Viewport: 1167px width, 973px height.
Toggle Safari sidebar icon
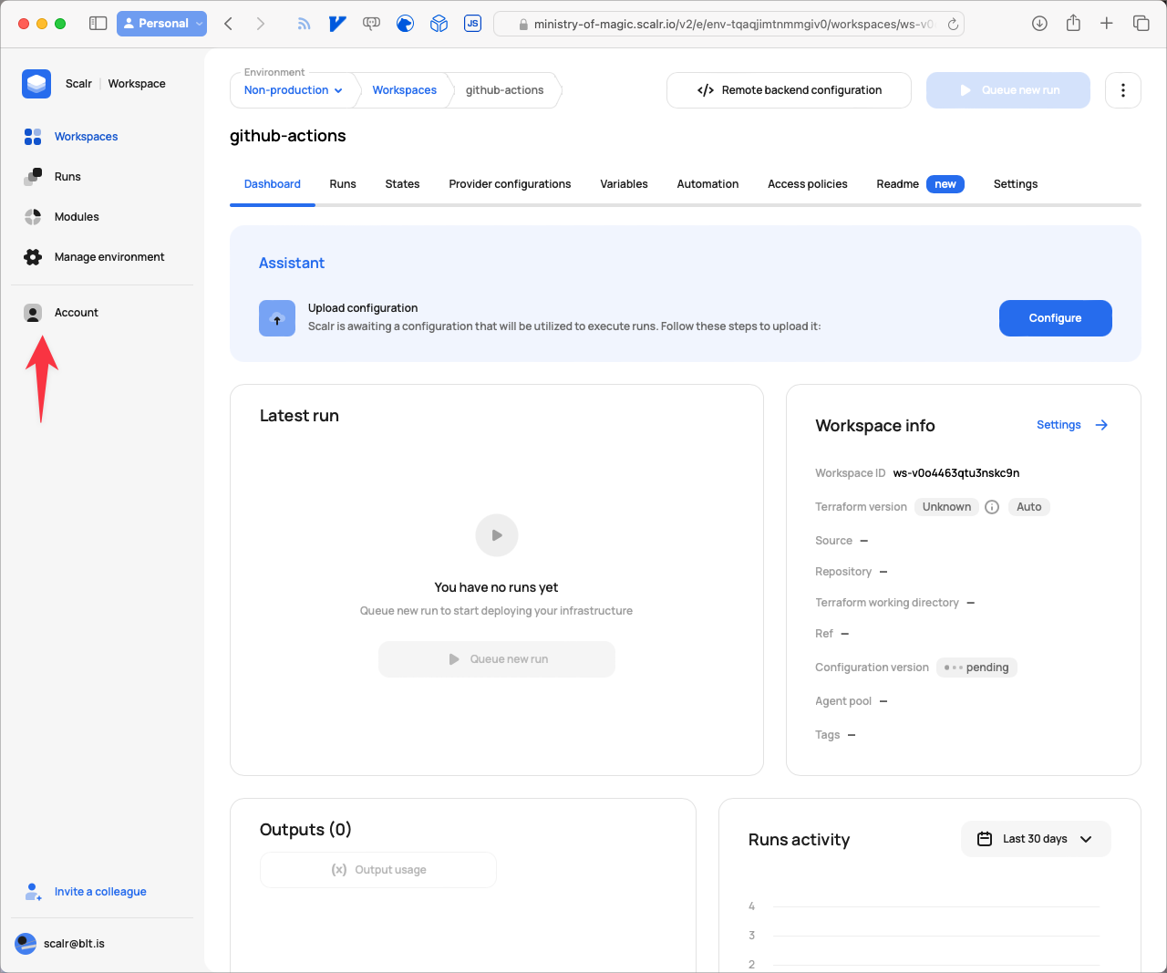pos(98,24)
